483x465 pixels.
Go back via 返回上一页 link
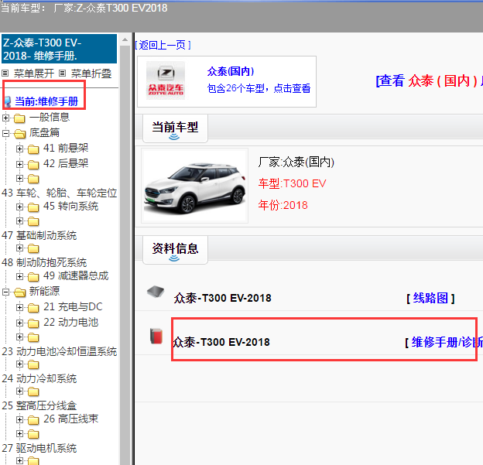(163, 46)
